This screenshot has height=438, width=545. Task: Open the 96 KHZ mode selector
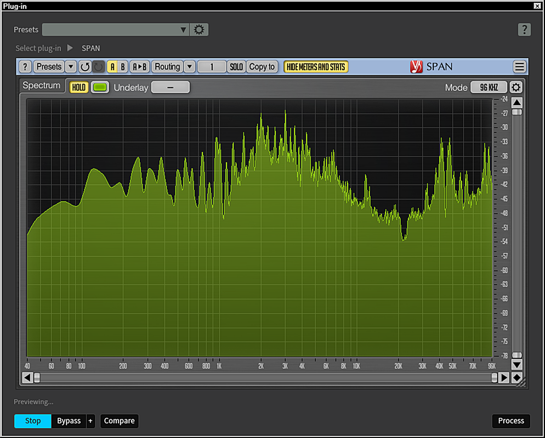(489, 87)
